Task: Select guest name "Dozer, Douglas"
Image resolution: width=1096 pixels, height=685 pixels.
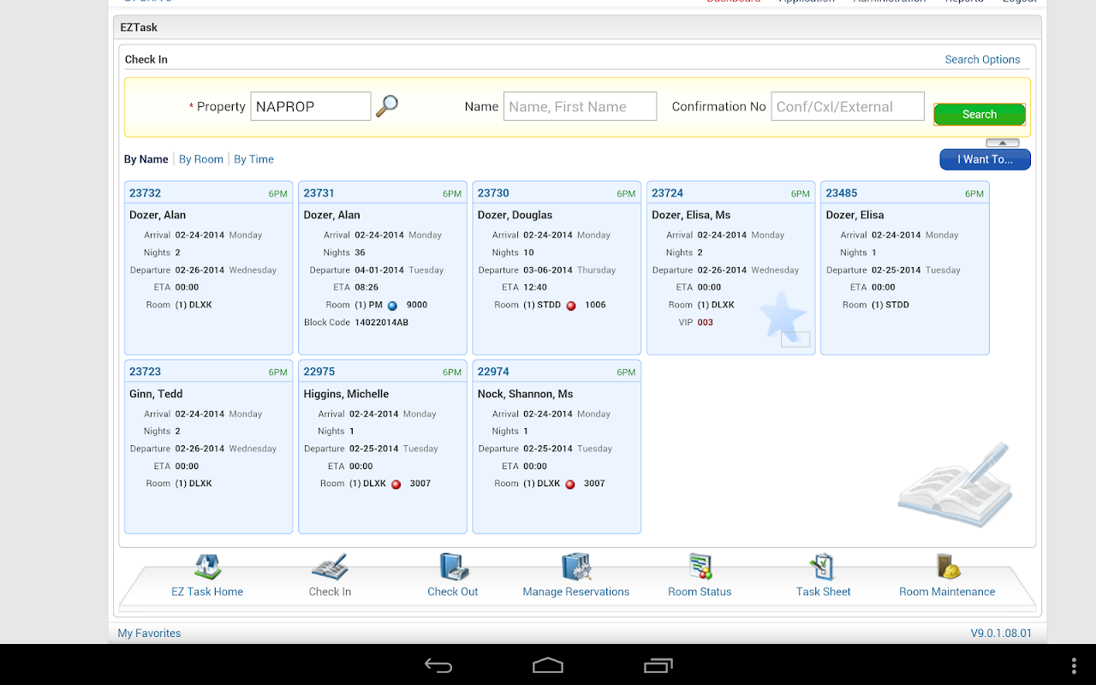Action: 515,215
